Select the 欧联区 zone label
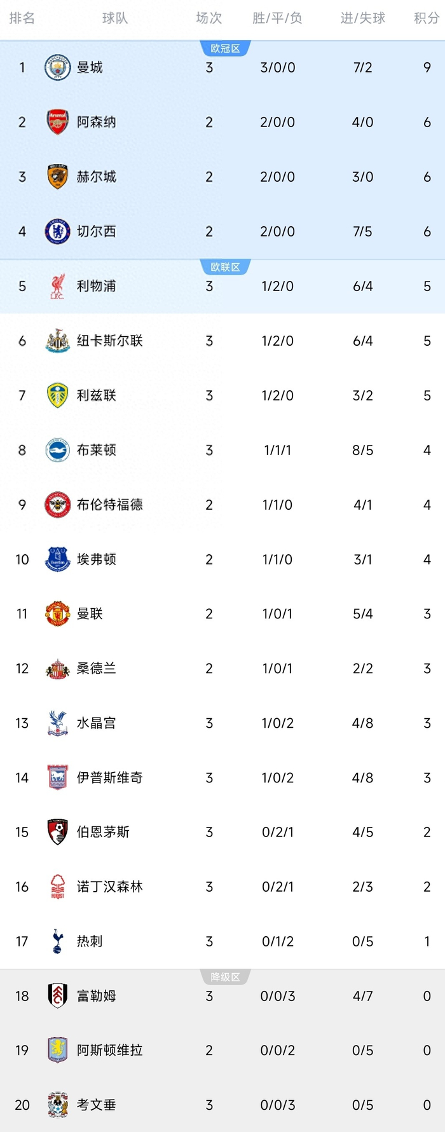This screenshot has height=1132, width=445. tap(226, 267)
